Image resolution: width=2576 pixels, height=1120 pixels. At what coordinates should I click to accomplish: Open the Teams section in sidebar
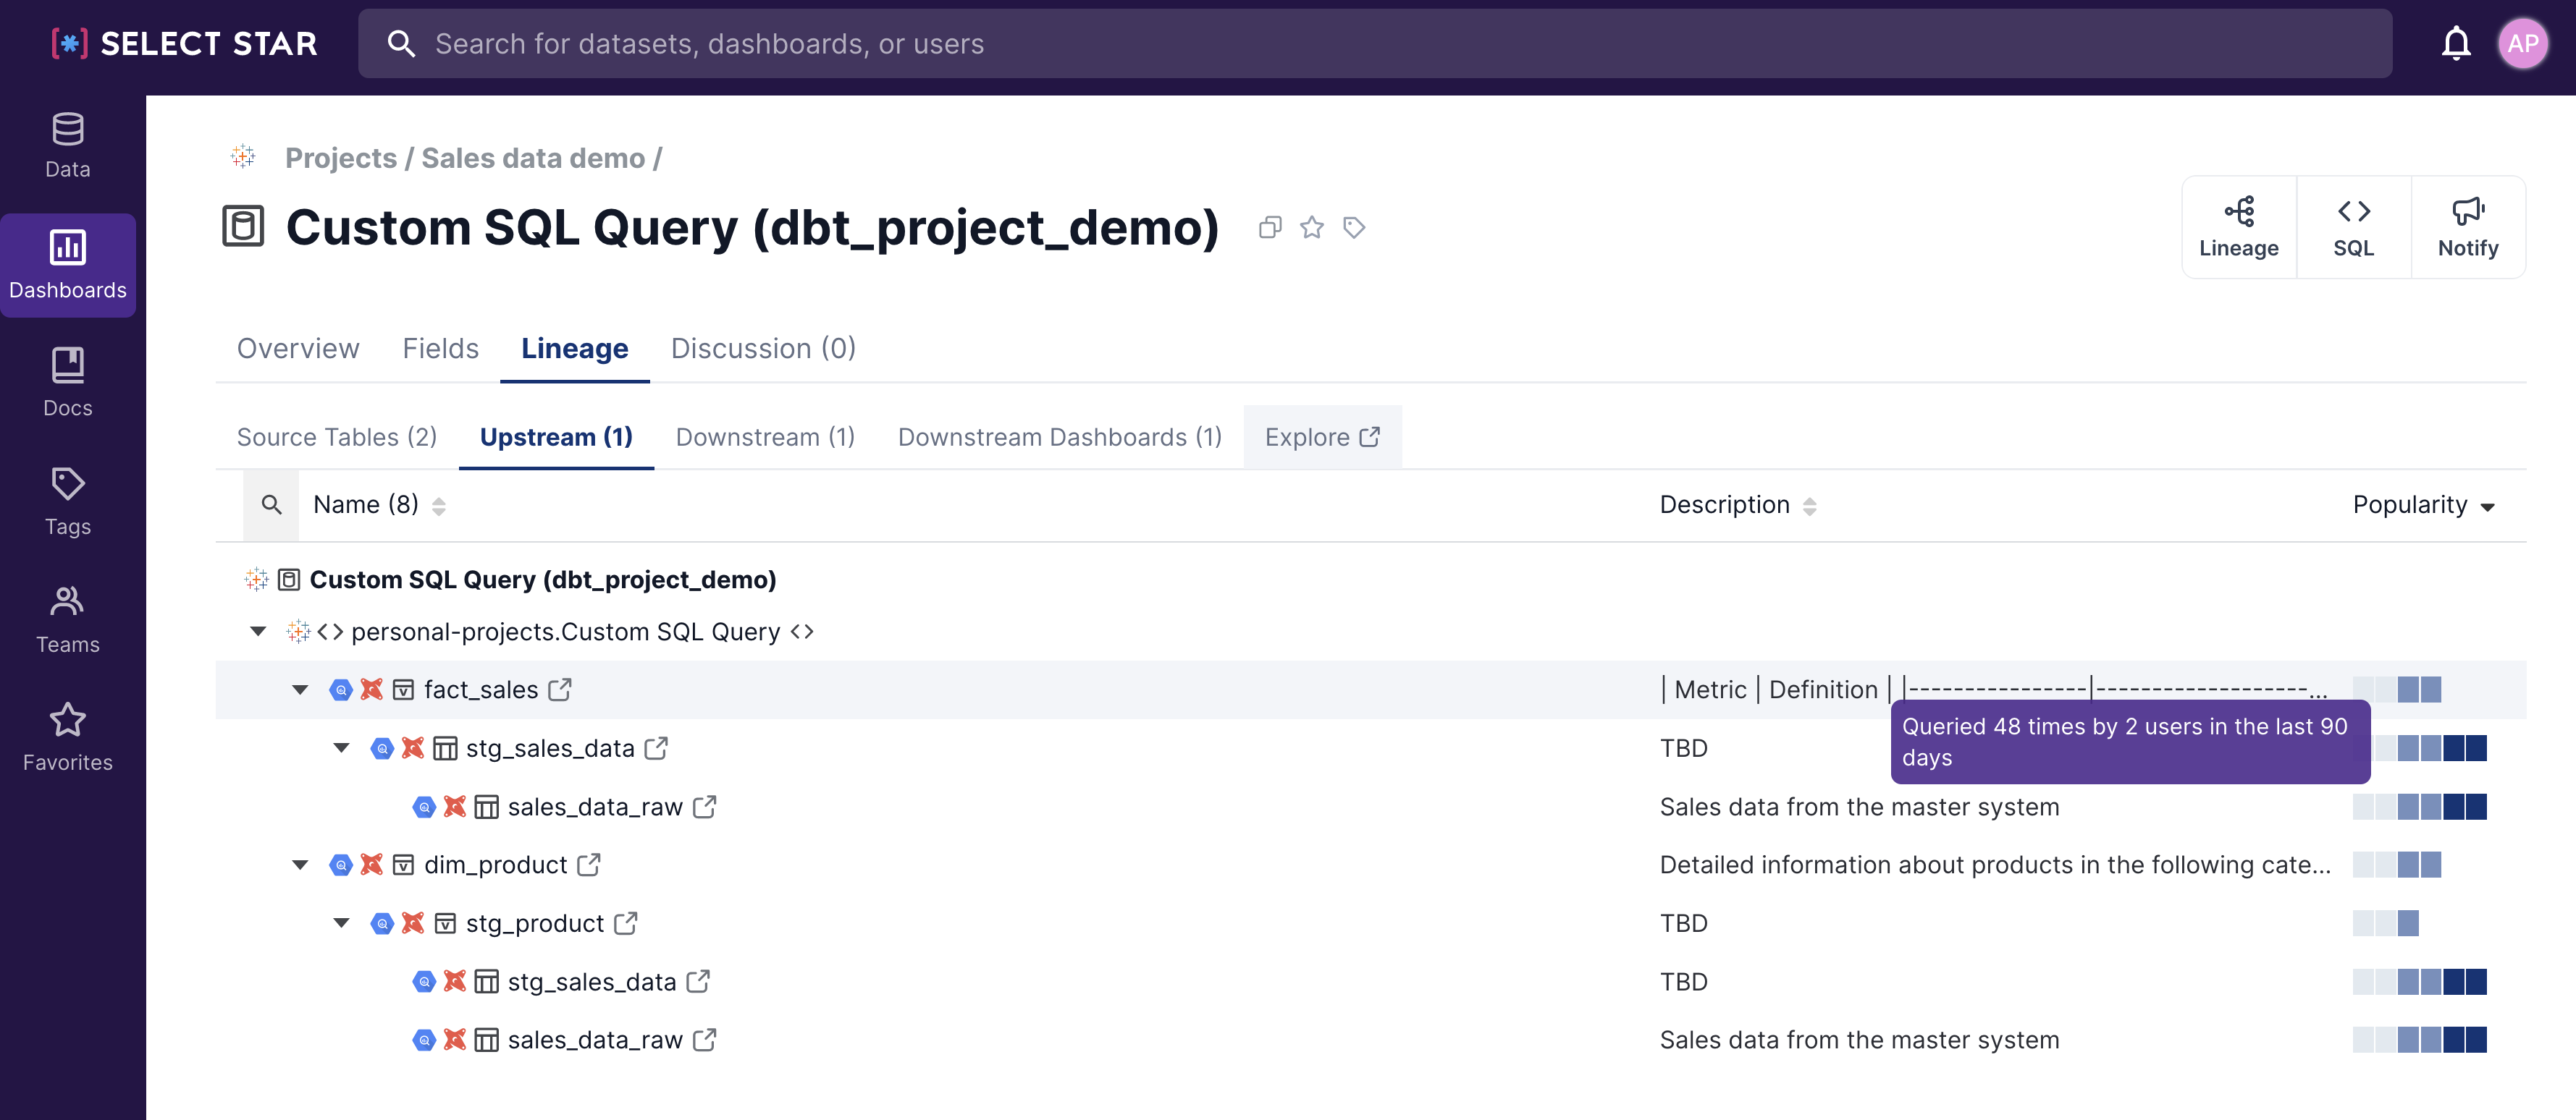click(68, 619)
